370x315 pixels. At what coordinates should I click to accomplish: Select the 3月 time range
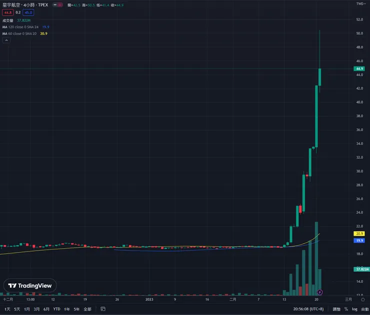[36, 309]
